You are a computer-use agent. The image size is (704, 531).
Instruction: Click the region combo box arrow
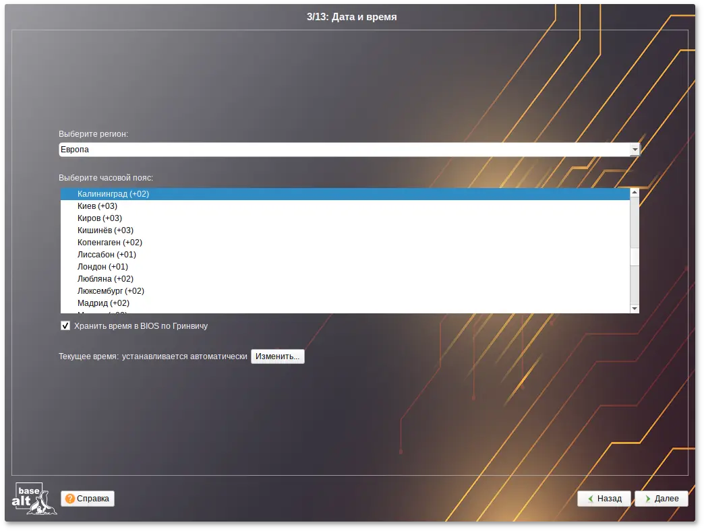tap(634, 150)
